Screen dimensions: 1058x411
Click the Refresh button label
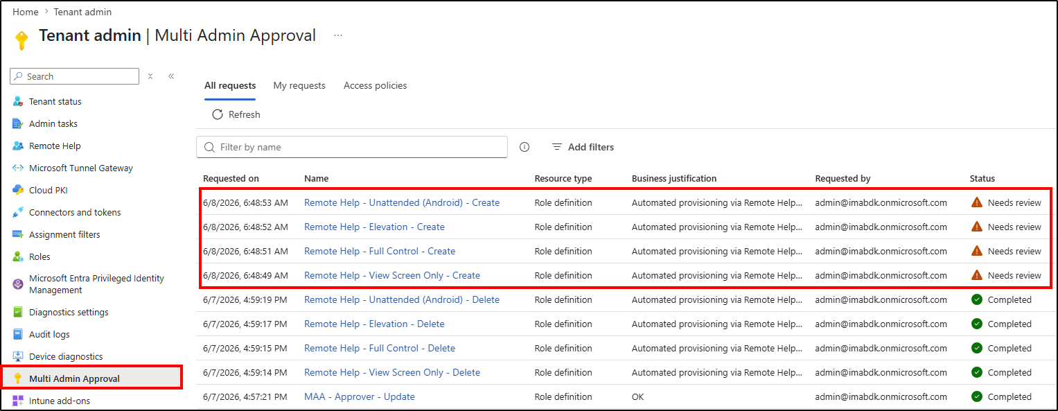[245, 114]
